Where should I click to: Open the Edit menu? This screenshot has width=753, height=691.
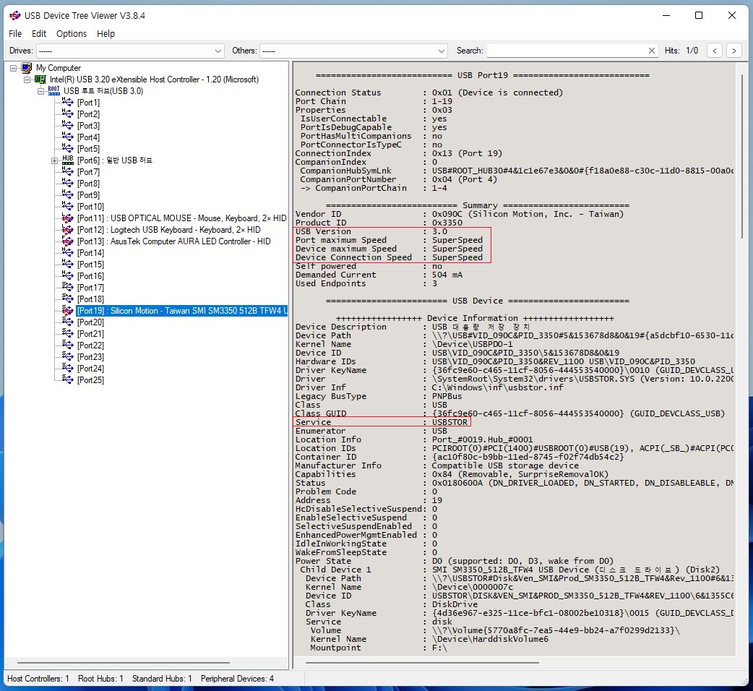pos(39,34)
